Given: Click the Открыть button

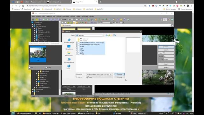Looking at the screenshot, I should click(x=120, y=74).
